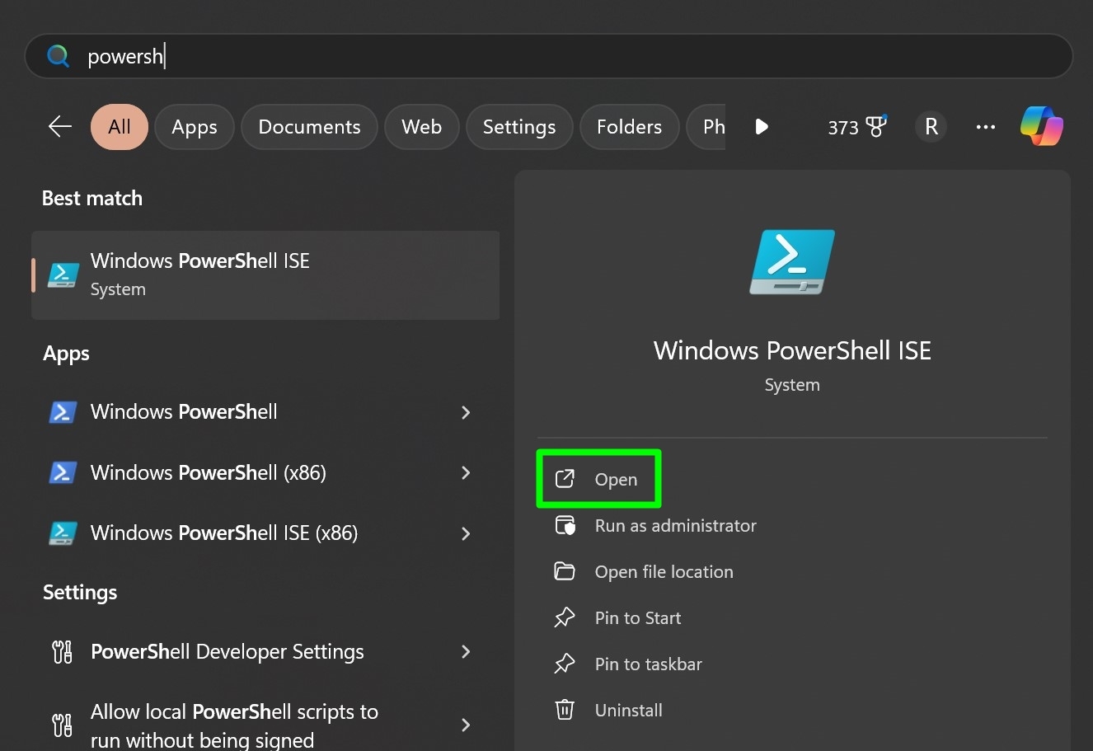The width and height of the screenshot is (1093, 751).
Task: Expand the Windows PowerShell chevron
Action: click(466, 411)
